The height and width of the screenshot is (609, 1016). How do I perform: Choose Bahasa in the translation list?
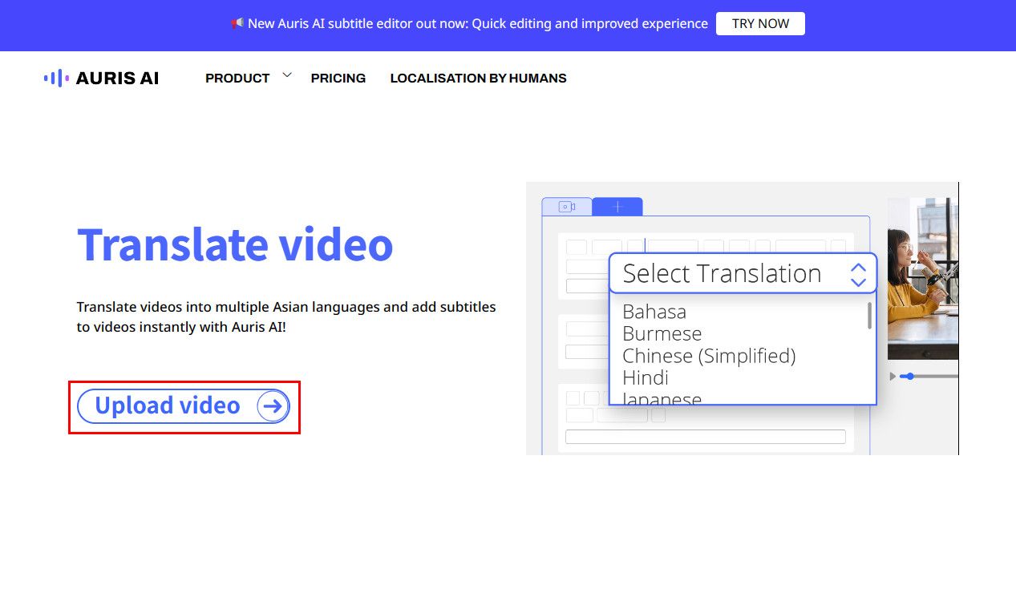[654, 311]
